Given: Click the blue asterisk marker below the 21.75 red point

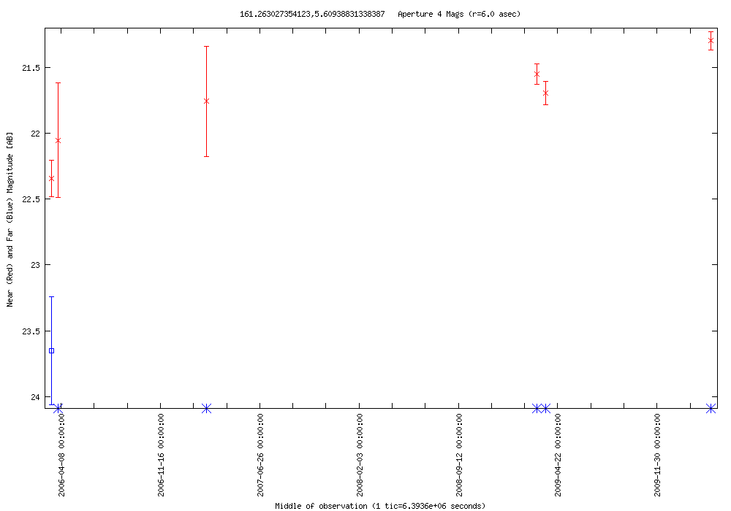Looking at the screenshot, I should click(x=207, y=408).
